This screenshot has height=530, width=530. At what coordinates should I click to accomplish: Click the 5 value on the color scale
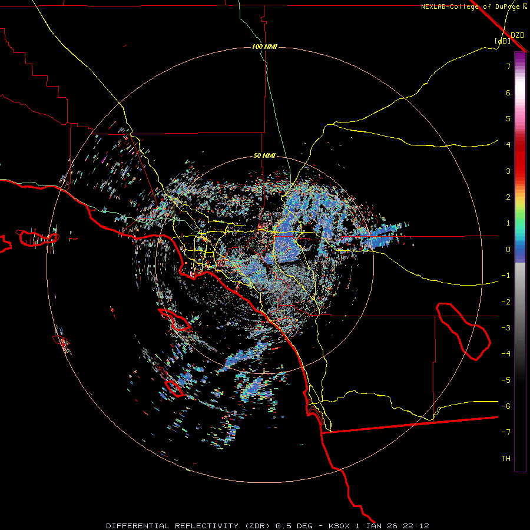[x=508, y=118]
